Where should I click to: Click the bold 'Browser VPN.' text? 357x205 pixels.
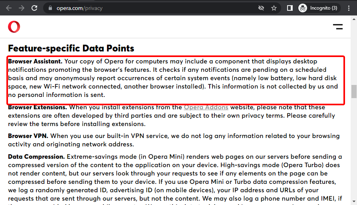pos(28,136)
